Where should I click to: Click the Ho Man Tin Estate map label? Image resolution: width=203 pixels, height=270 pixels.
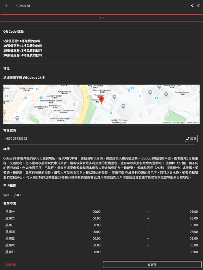(x=119, y=120)
